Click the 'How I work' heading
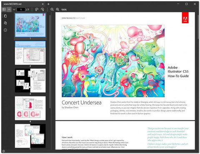The width and height of the screenshot is (200, 154). click(67, 137)
